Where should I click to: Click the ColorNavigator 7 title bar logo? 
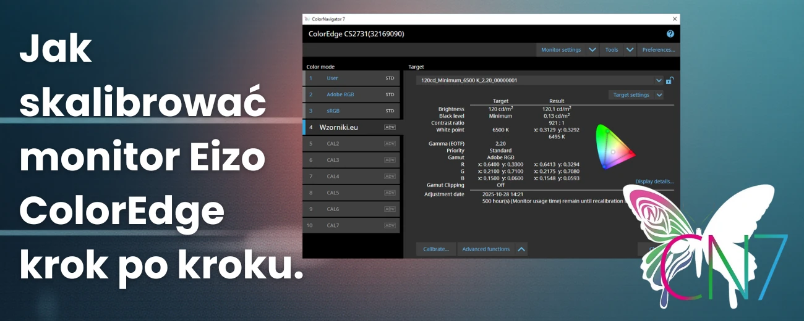coord(307,19)
